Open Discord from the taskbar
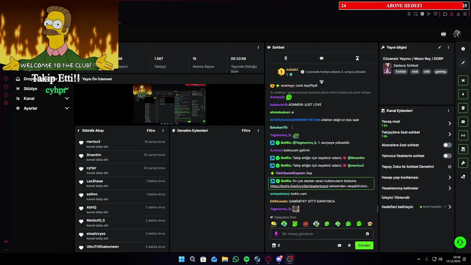 pos(279,259)
